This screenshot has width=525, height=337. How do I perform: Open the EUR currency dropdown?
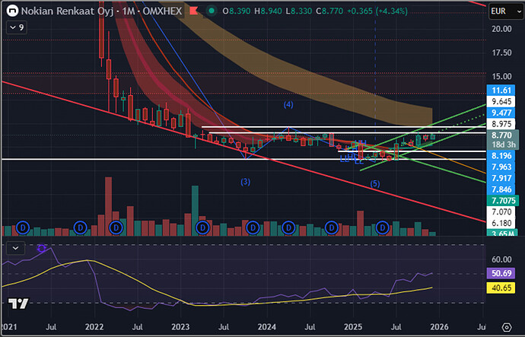tap(505, 11)
